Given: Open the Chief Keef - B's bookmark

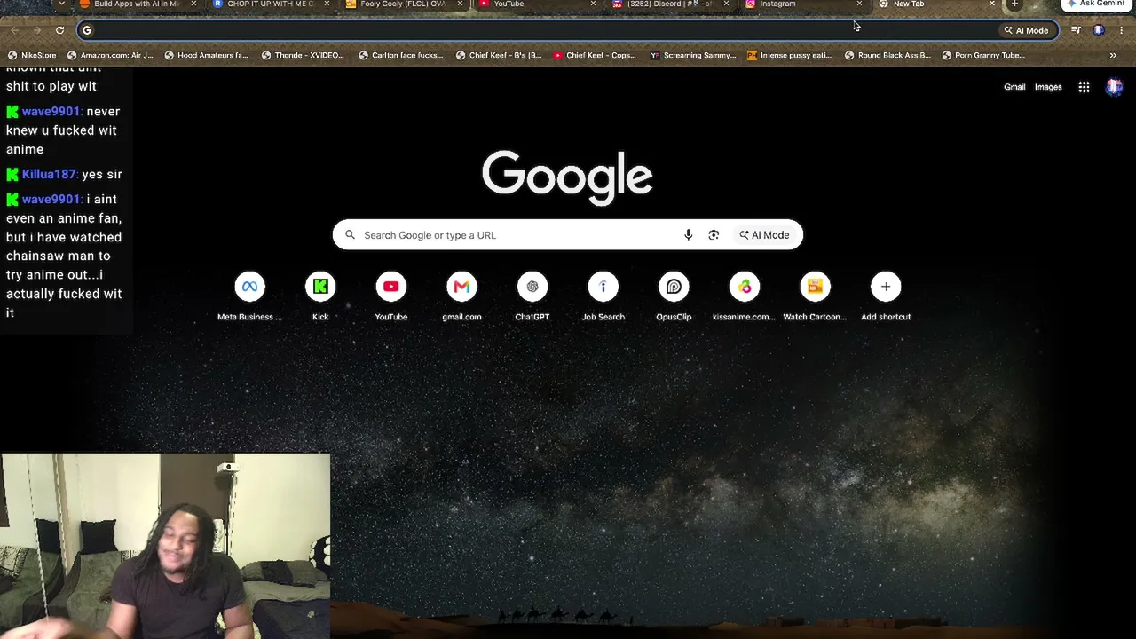Looking at the screenshot, I should tap(499, 55).
